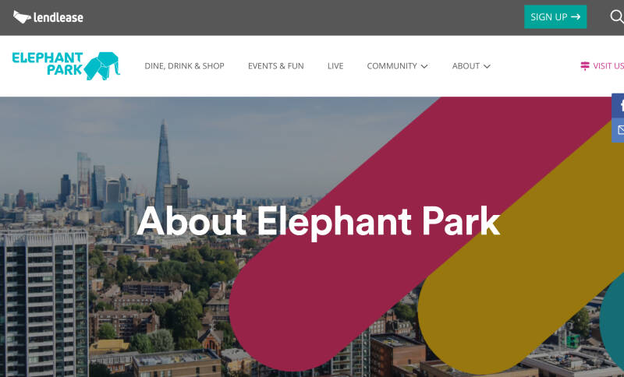Expand the Community dropdown chevron
Viewport: 624px width, 377px height.
pos(424,66)
